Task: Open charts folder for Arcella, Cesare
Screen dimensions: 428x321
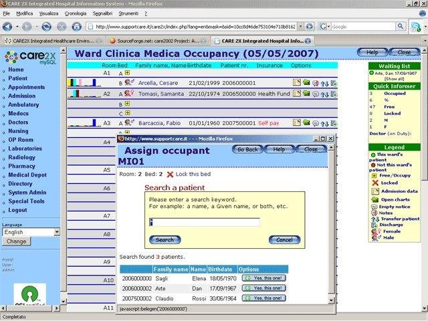Action: (306, 82)
